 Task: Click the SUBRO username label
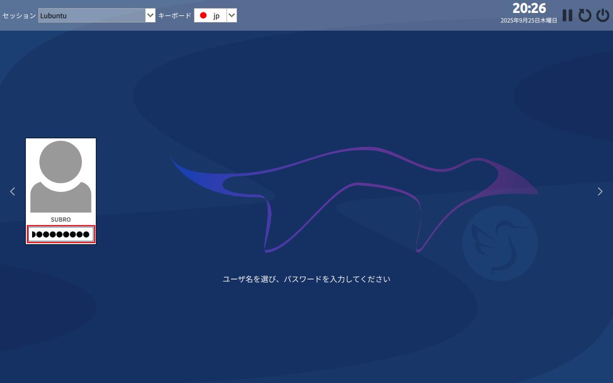[61, 219]
